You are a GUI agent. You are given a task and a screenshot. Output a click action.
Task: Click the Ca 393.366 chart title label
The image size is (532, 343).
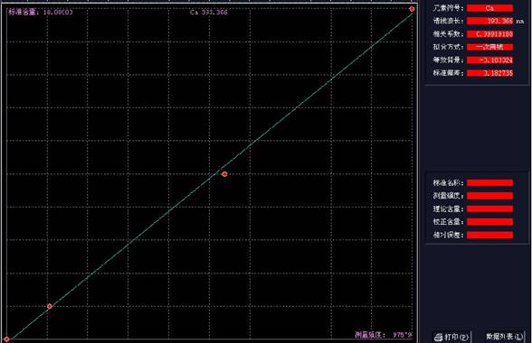(209, 13)
